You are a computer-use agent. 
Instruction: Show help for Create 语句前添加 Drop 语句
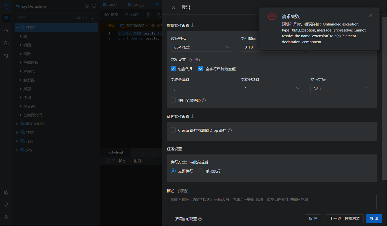230,130
